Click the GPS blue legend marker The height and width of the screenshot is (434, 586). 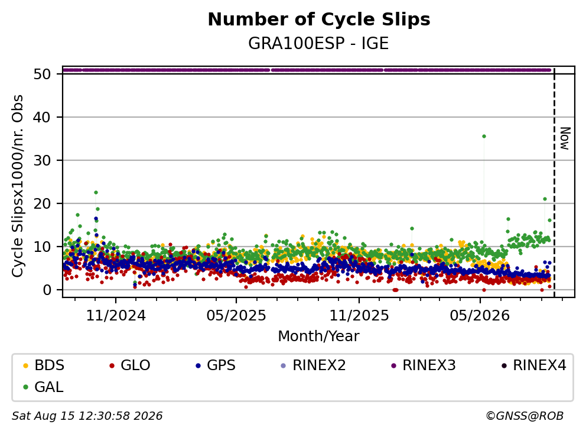point(198,365)
